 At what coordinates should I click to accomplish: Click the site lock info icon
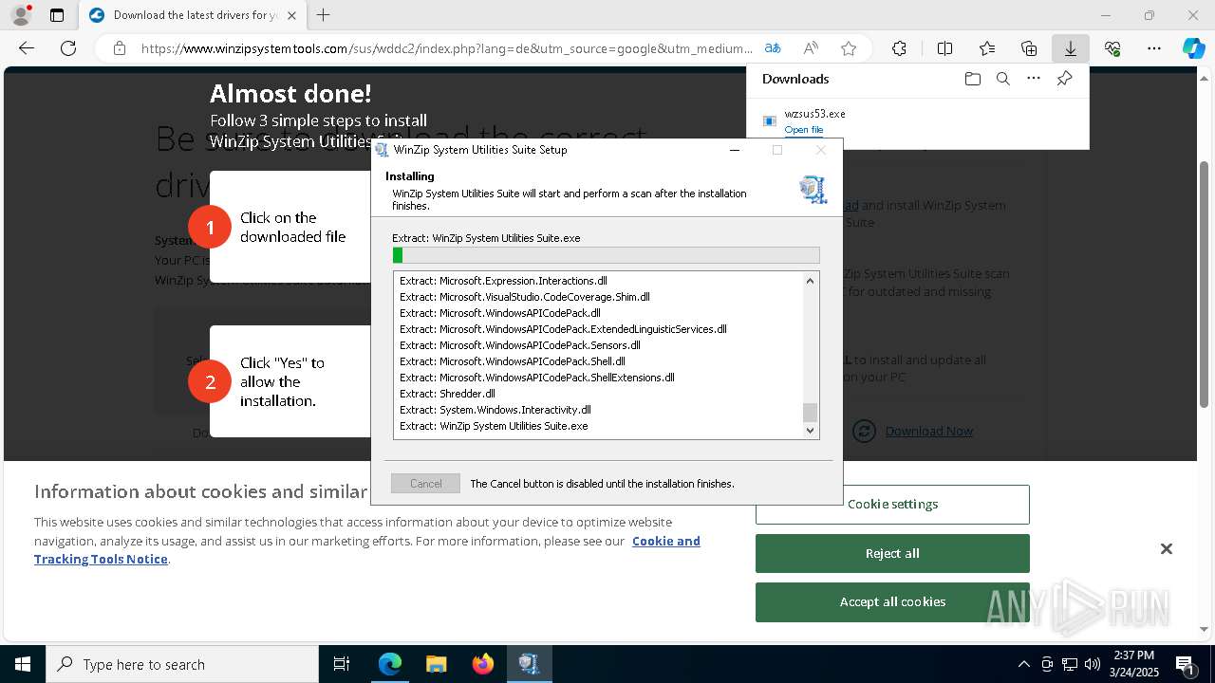click(x=120, y=48)
